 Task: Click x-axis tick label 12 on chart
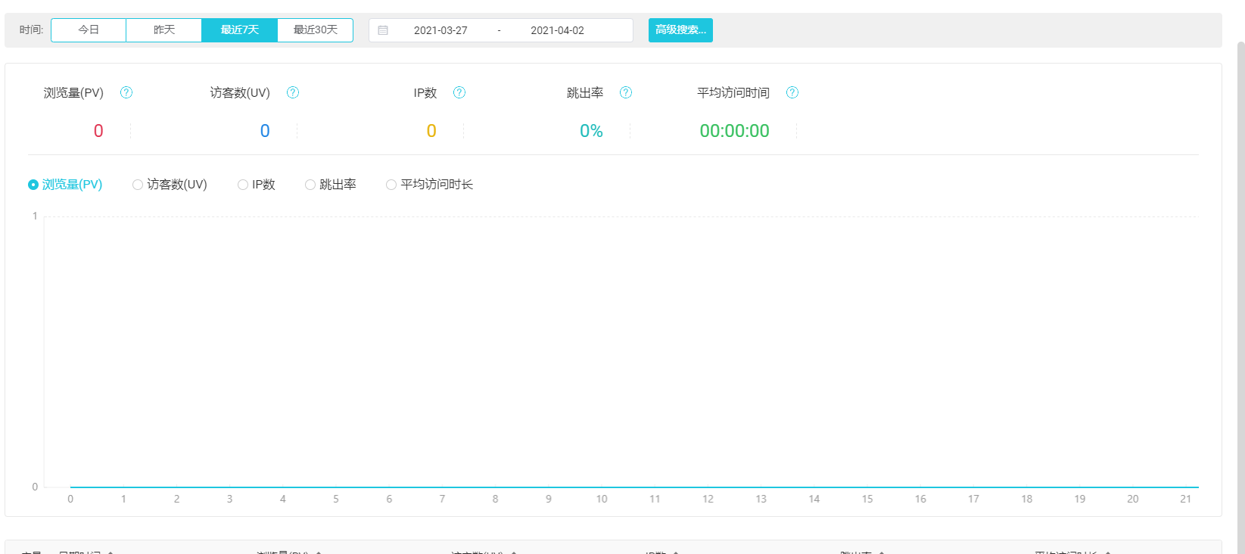(x=708, y=499)
